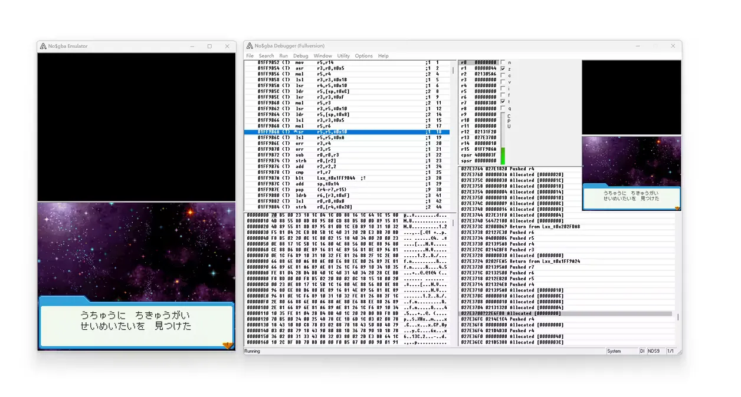Click the NDS9 status bar indicator
Viewport: 741px width, 397px height.
pos(654,351)
